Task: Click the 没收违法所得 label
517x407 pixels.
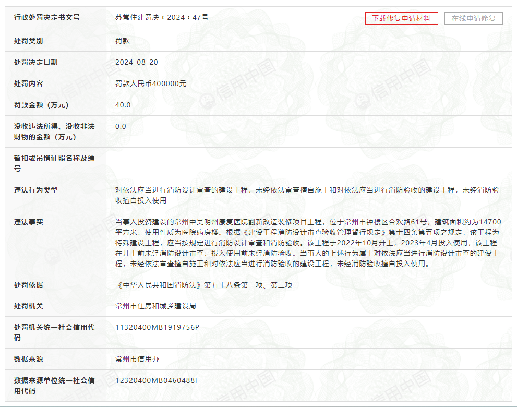Action: point(54,131)
